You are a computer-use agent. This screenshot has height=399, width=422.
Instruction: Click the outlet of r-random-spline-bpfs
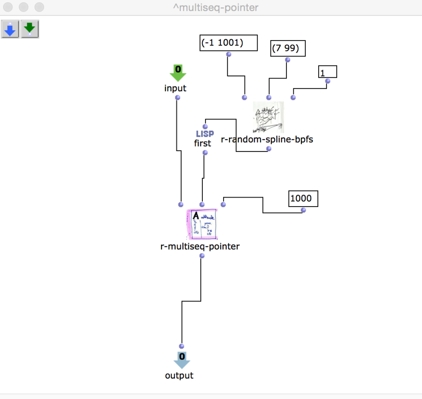click(269, 149)
